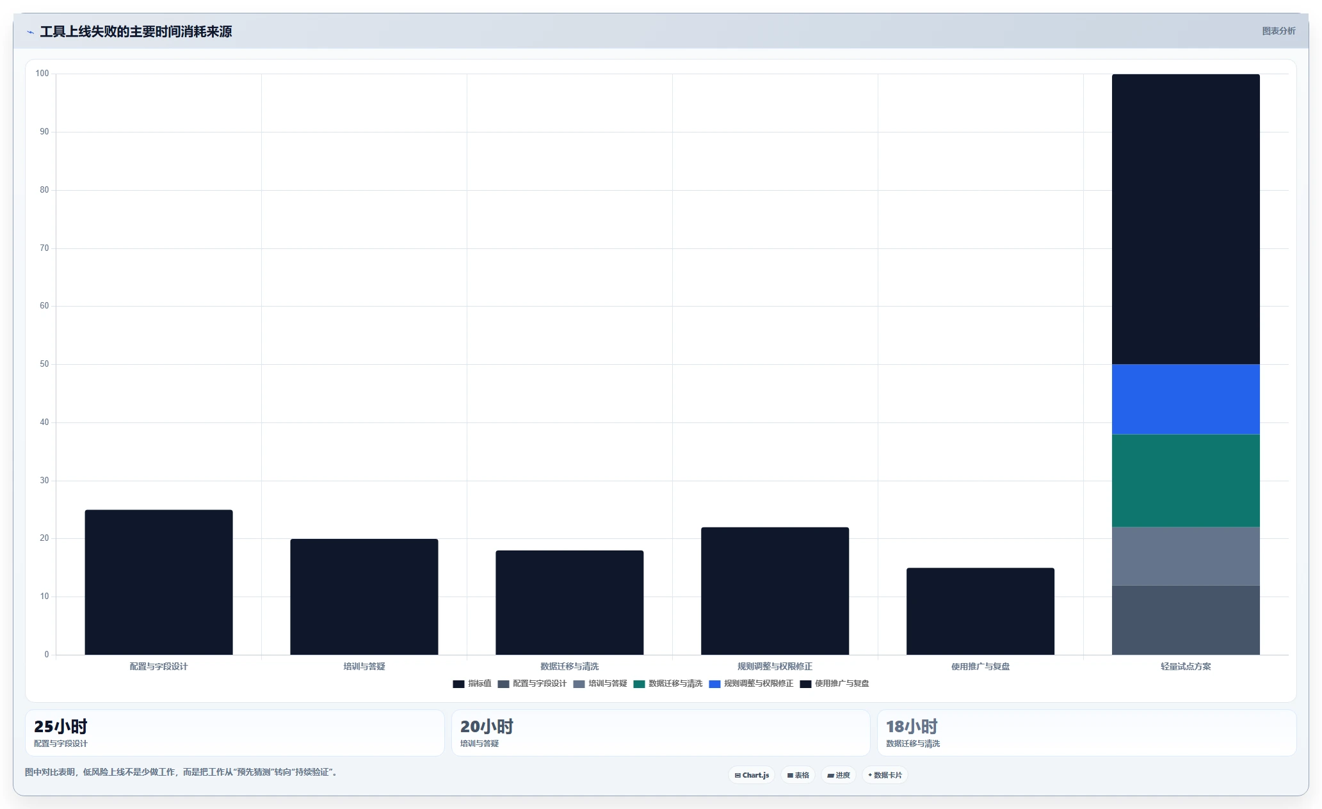The image size is (1322, 809).
Task: Select the 表格 chip
Action: tap(798, 775)
